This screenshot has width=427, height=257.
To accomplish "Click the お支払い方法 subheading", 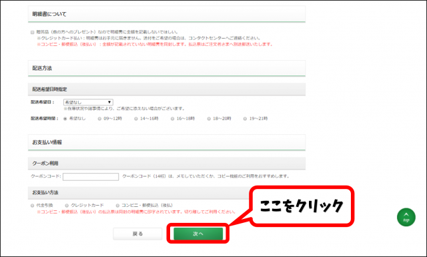I will 45,192.
